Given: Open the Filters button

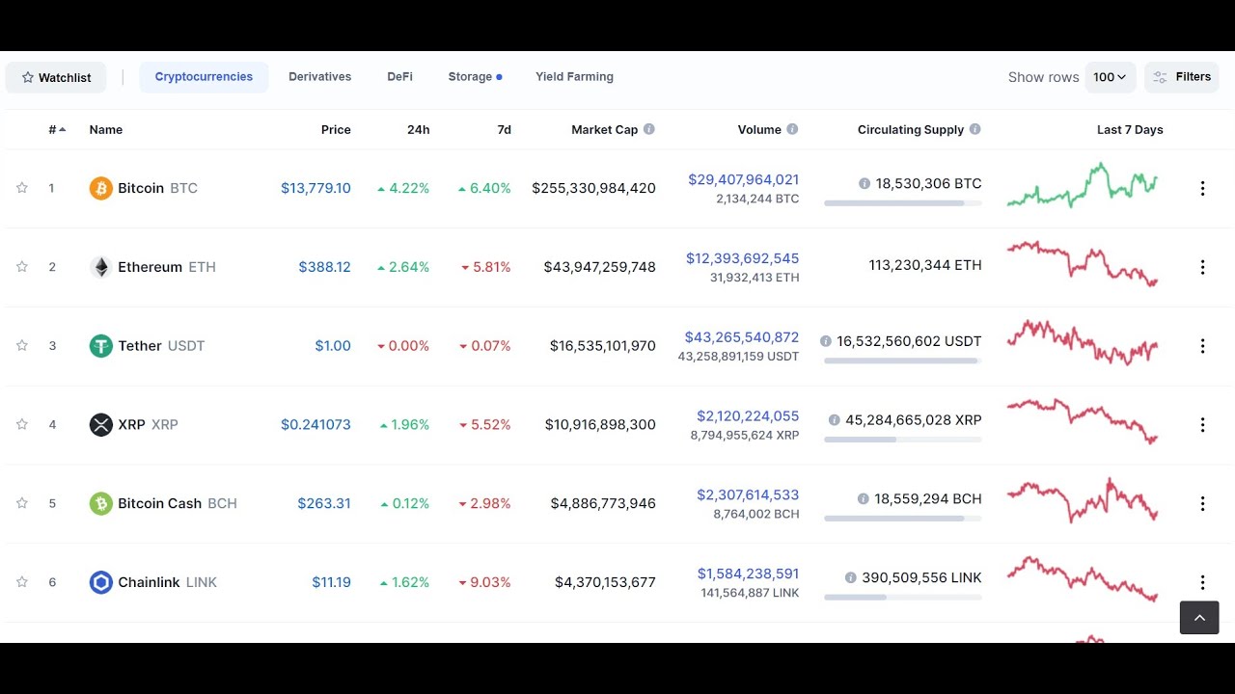Looking at the screenshot, I should pyautogui.click(x=1182, y=77).
